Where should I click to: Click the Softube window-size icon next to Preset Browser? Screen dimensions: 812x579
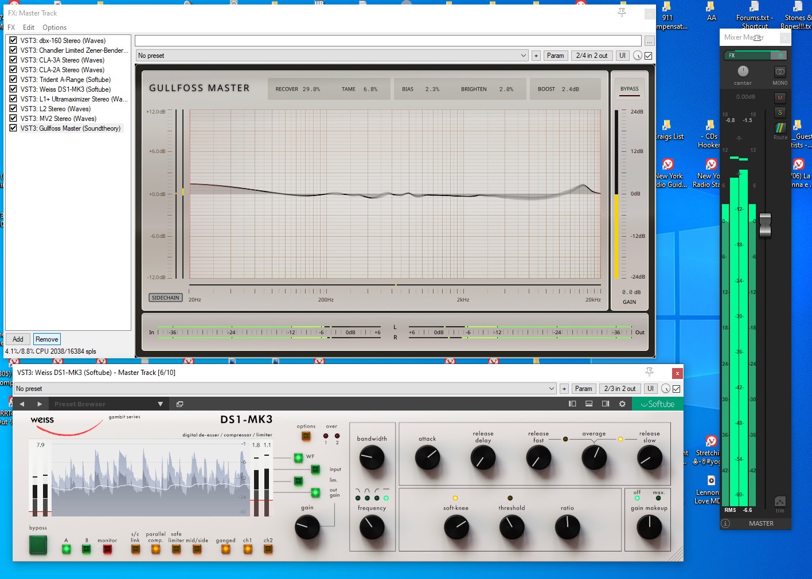click(x=179, y=404)
